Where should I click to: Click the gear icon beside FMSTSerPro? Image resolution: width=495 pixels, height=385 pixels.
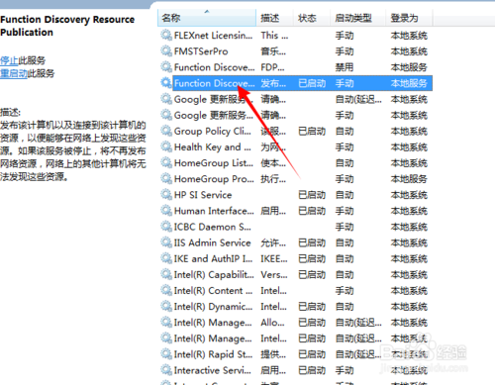point(166,50)
